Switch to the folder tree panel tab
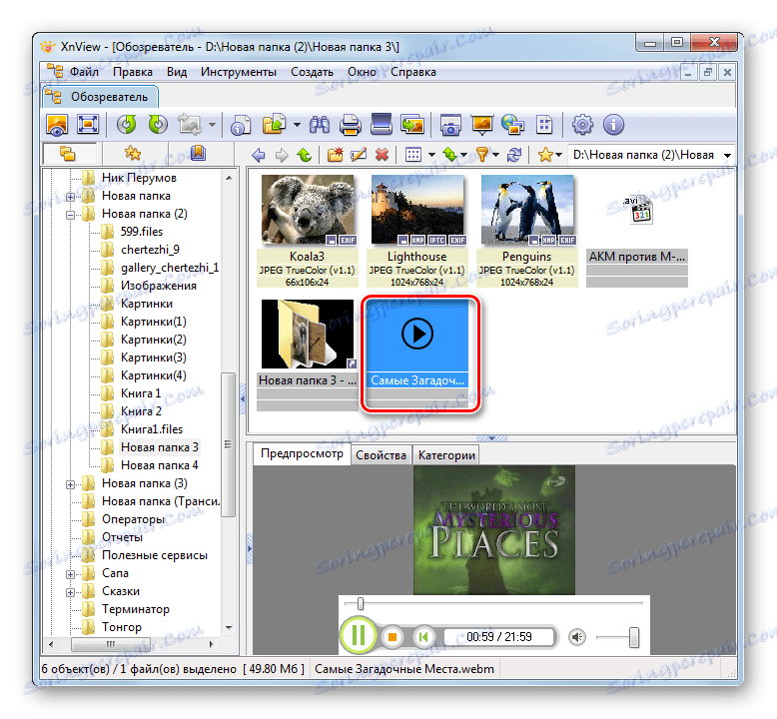Screen dimensions: 777x719 point(67,154)
